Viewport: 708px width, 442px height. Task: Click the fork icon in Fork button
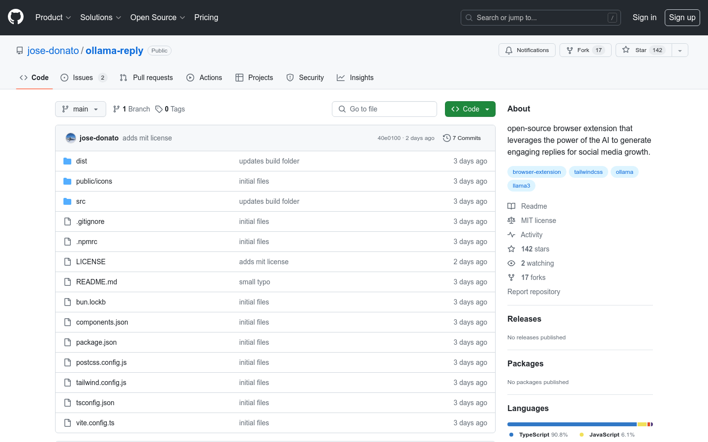[570, 50]
